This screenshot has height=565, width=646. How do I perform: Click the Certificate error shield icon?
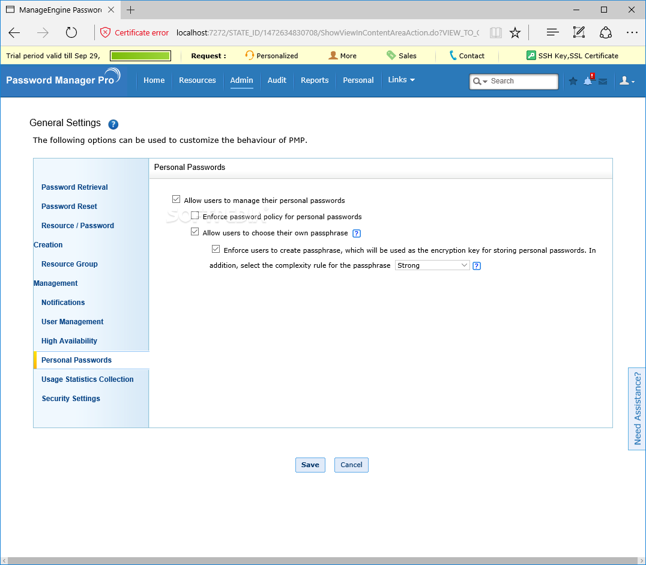tap(106, 32)
